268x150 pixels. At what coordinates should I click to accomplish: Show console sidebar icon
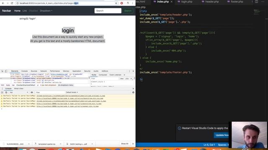coord(2,92)
